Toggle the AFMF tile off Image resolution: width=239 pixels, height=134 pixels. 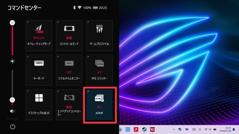coord(99,105)
